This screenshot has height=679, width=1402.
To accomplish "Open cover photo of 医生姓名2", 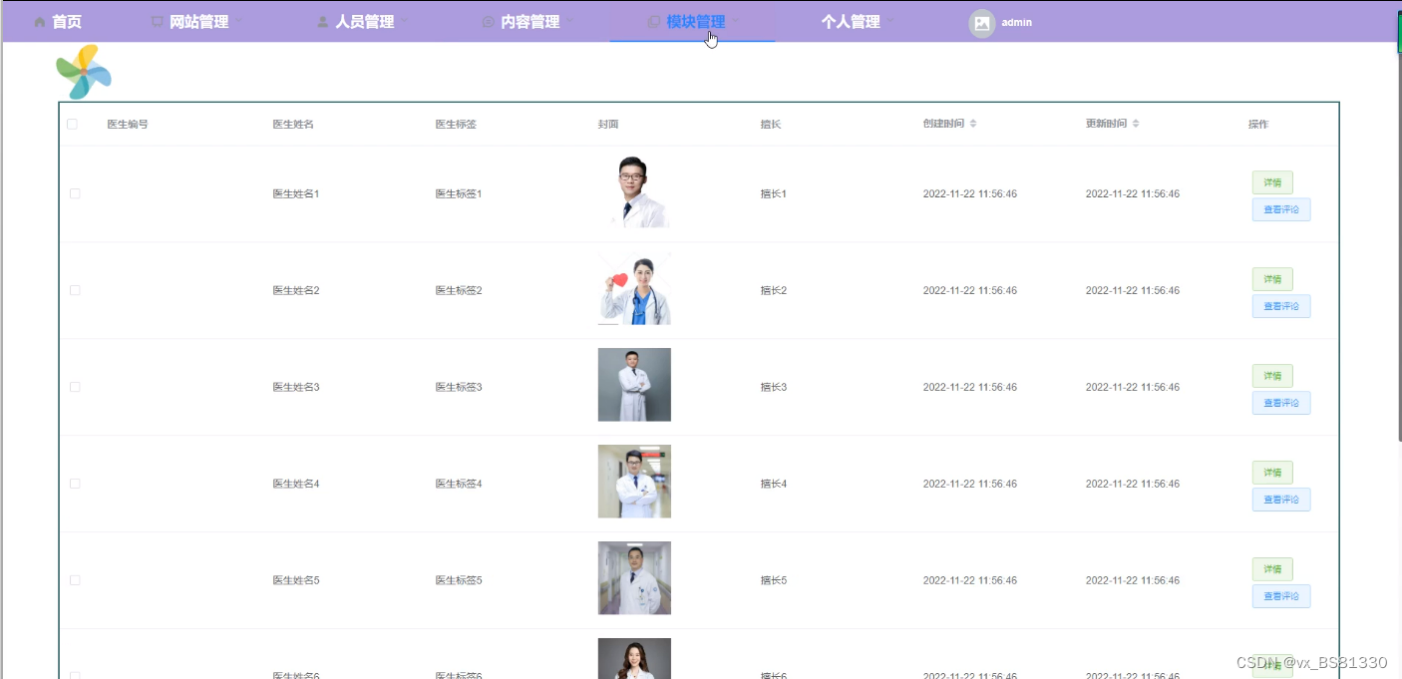I will click(x=634, y=288).
